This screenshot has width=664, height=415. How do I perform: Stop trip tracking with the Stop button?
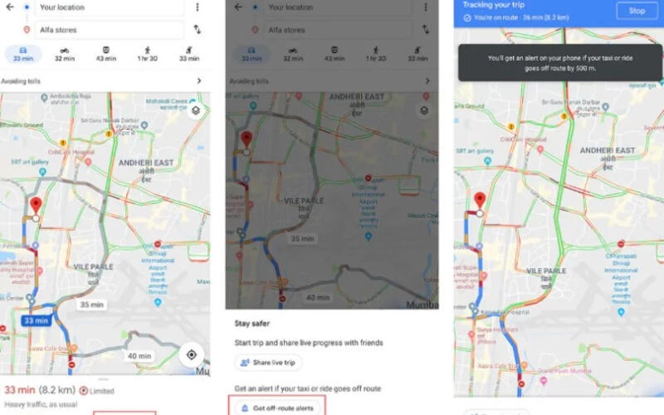(x=637, y=11)
